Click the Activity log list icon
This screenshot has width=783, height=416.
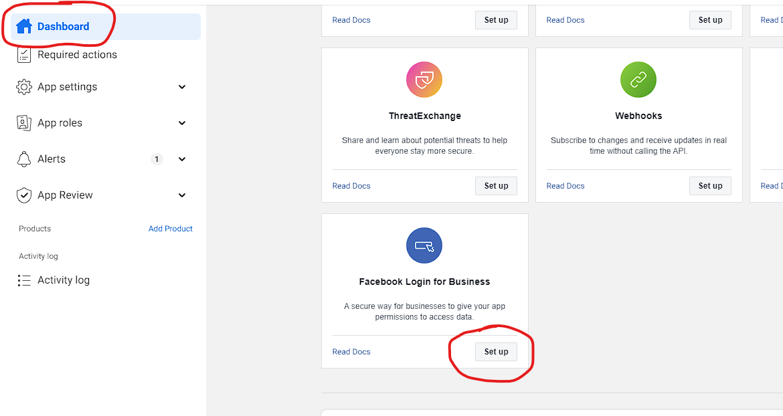pyautogui.click(x=24, y=280)
